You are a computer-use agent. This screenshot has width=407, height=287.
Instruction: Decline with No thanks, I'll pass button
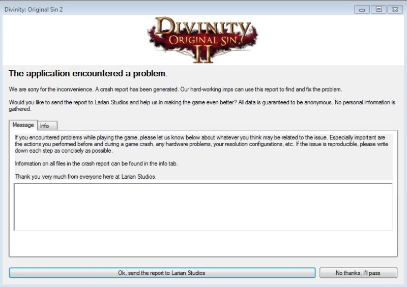click(x=358, y=273)
